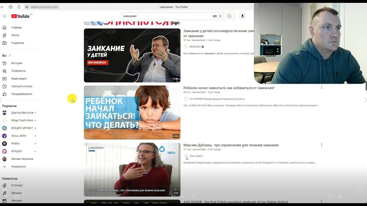Screen dimensions: 367x206
Task: Open the Заикание у детей video thumbnail
Action: click(132, 56)
